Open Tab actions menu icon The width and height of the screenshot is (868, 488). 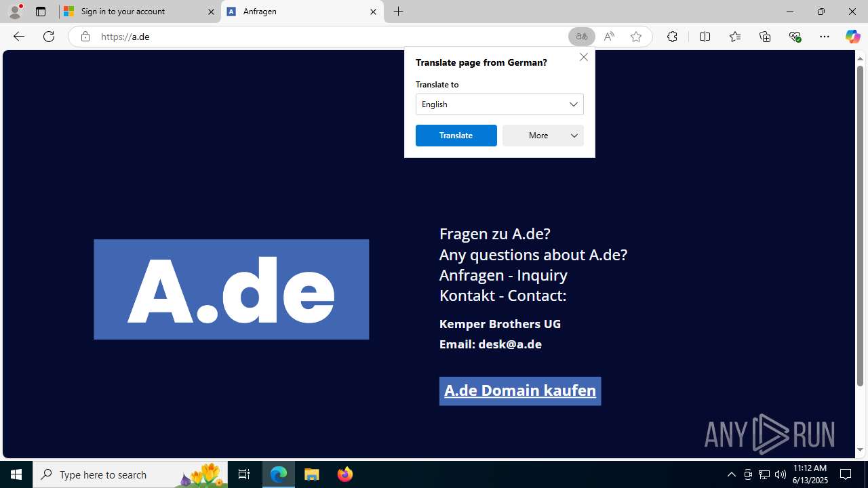(41, 12)
